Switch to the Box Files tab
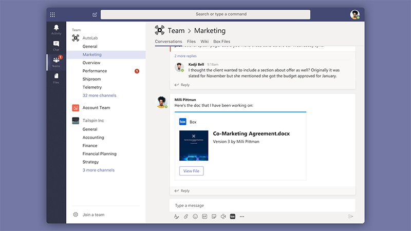Viewport: 411px width, 231px height. 222,42
